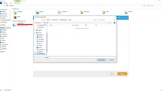Create a New folder in the dialog
The width and height of the screenshot is (162, 91).
tap(46, 23)
